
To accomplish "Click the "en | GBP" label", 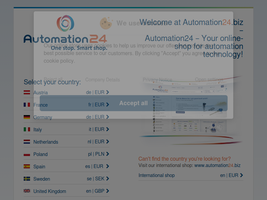I will (95, 191).
